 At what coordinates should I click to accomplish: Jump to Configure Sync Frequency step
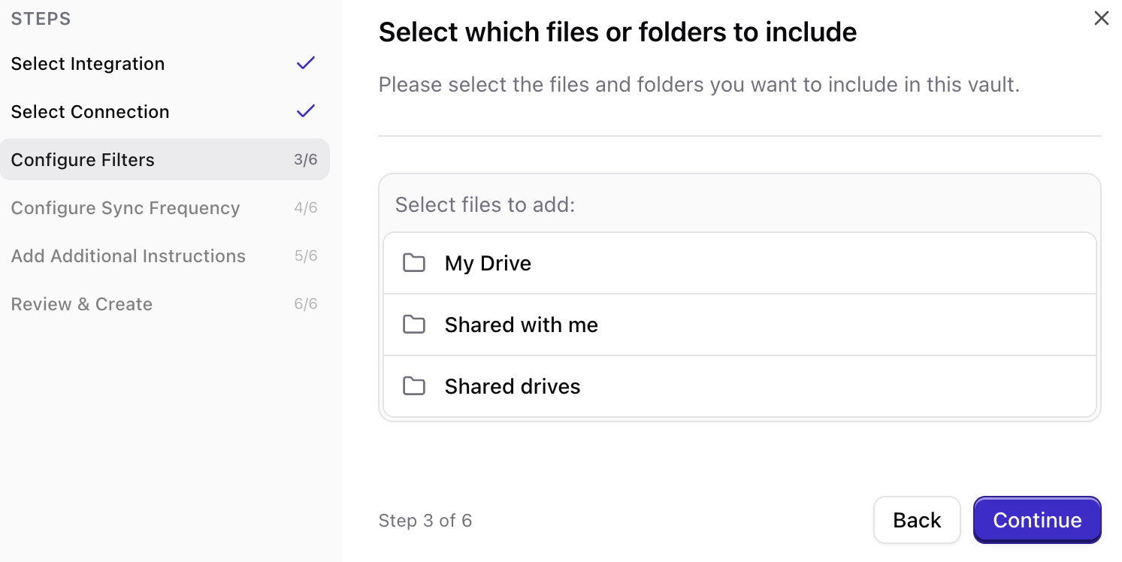(x=126, y=207)
